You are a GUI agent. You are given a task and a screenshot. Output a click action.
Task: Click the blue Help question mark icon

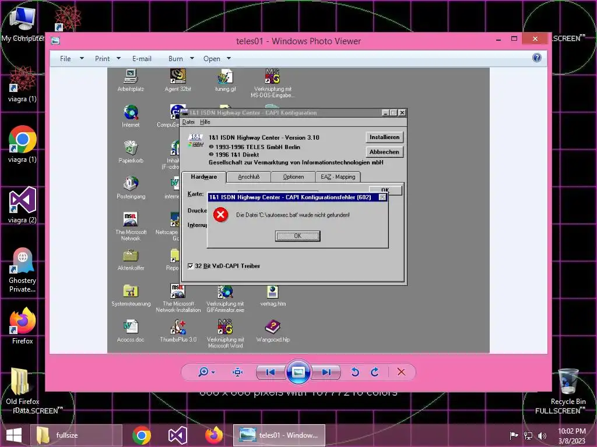click(x=537, y=58)
